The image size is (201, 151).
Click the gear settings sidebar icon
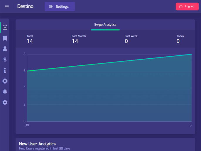pyautogui.click(x=5, y=102)
